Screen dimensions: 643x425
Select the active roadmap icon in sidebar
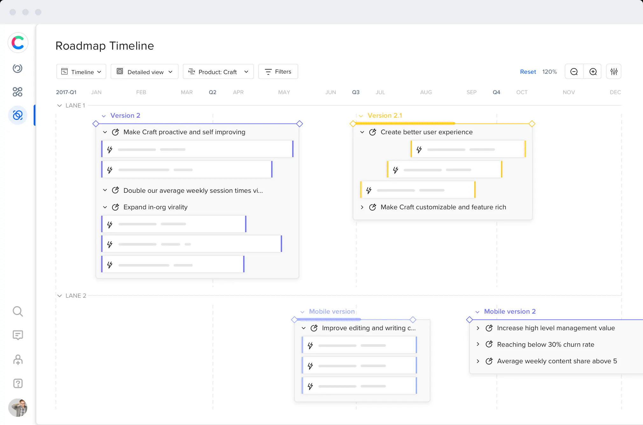pyautogui.click(x=18, y=115)
